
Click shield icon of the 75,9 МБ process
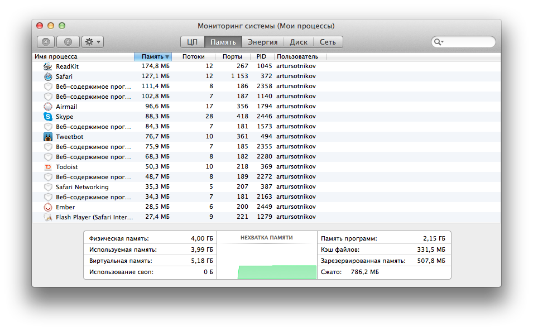(48, 147)
